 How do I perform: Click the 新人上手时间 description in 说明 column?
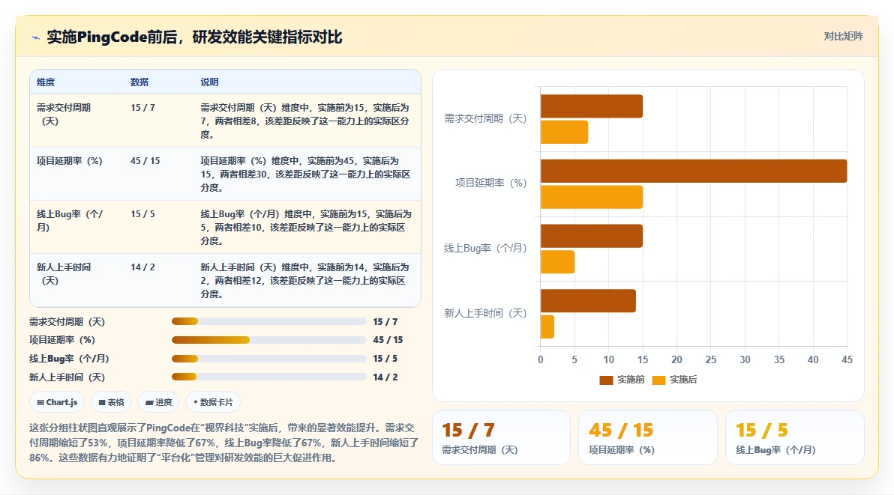pyautogui.click(x=305, y=281)
